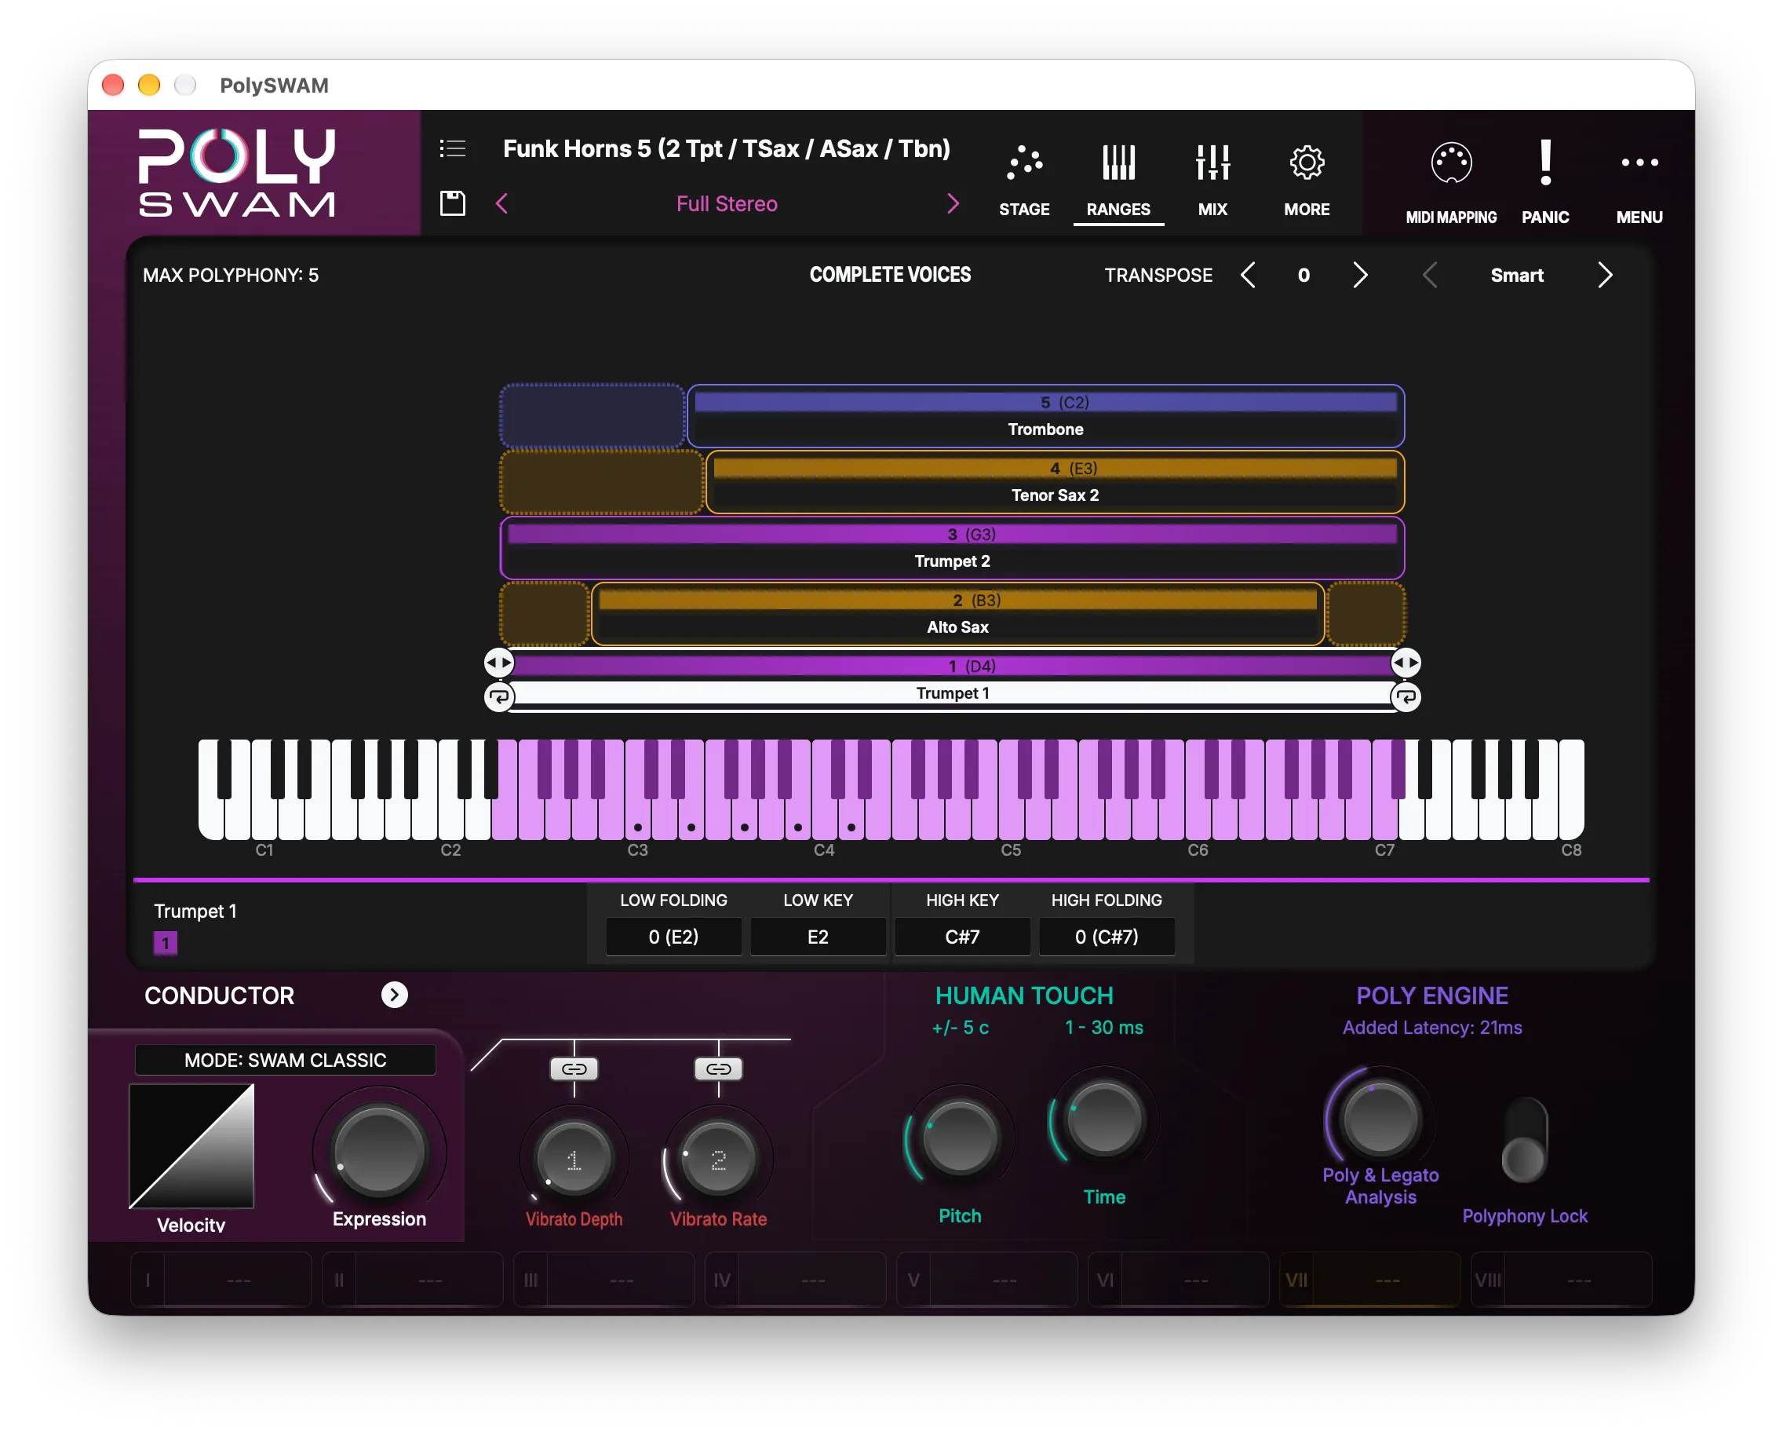1783x1432 pixels.
Task: Click Trumpet 1 right folding loop icon
Action: (1406, 697)
